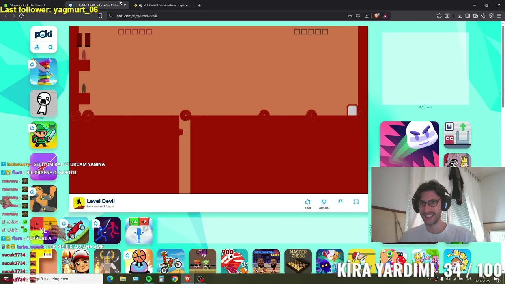
Task: Reload the page
Action: (x=21, y=16)
